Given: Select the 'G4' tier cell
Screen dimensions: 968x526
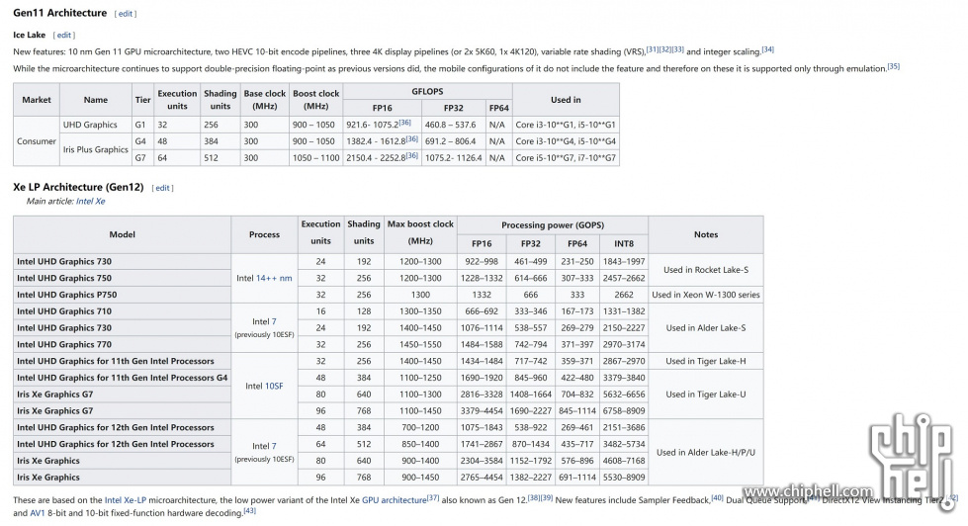Looking at the screenshot, I should (x=142, y=141).
